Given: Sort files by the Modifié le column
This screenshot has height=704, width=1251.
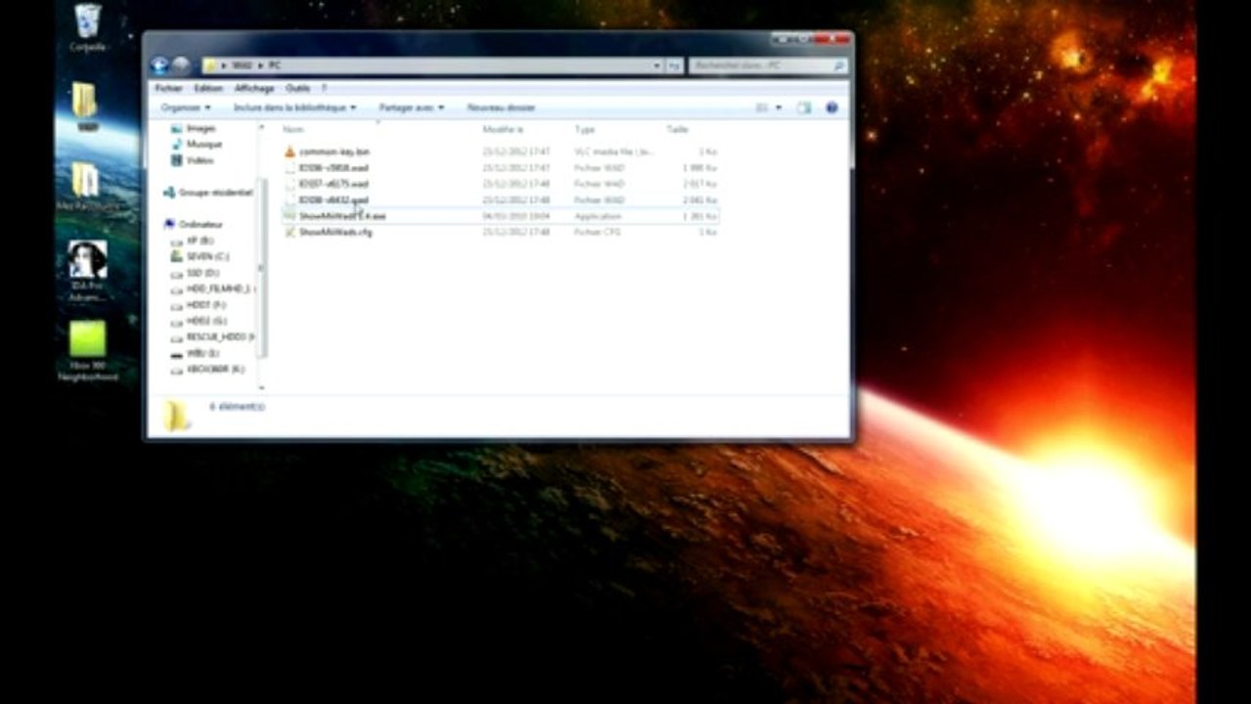Looking at the screenshot, I should tap(503, 129).
